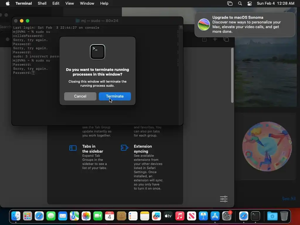
Task: Open Stage Manager menu bar icon
Action: click(x=230, y=4)
